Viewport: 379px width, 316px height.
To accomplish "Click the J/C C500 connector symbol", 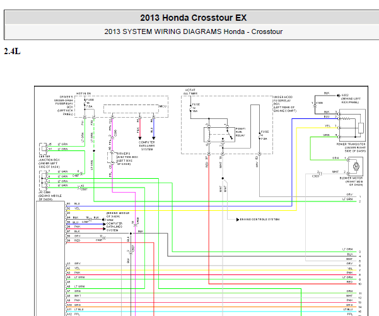I will click(x=44, y=181).
